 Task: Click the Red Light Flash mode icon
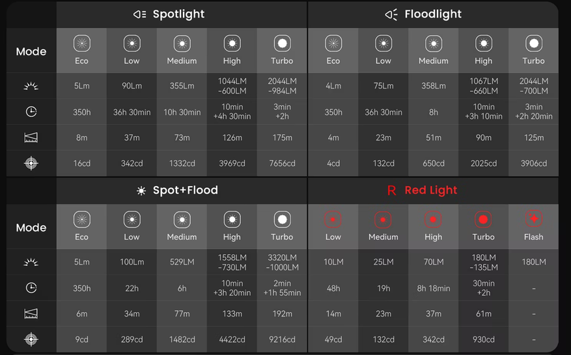(x=534, y=219)
